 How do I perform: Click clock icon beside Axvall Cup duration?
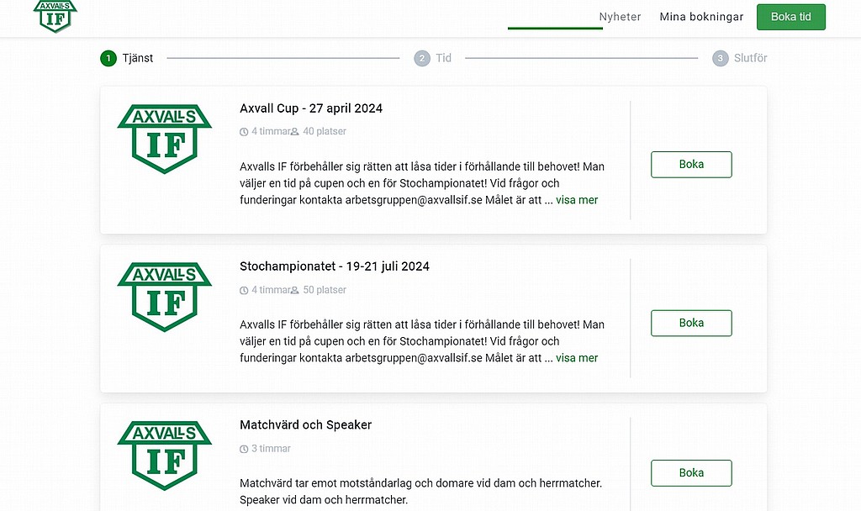[x=244, y=132]
